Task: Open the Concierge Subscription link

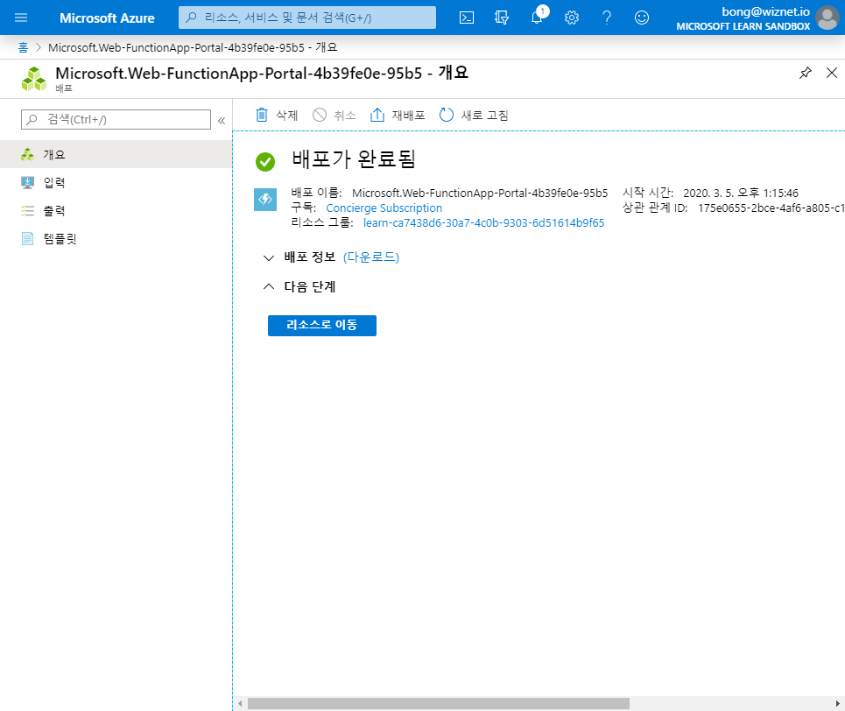Action: 384,208
